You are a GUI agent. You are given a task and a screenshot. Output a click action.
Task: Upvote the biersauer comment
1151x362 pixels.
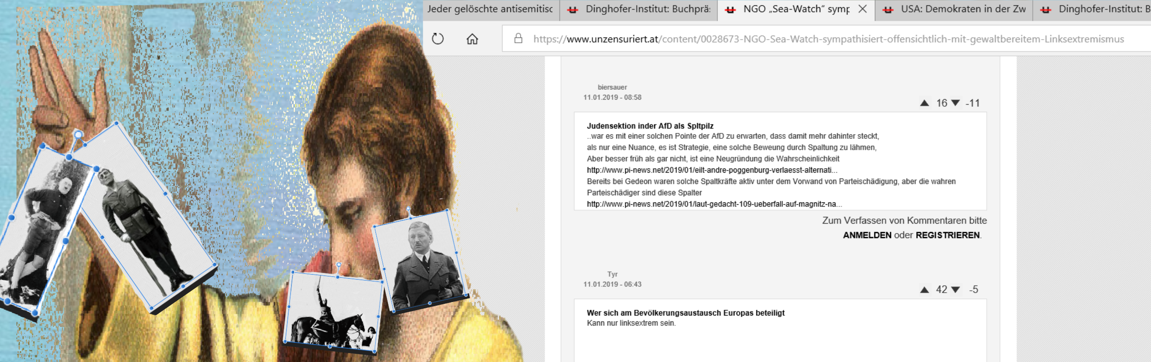(x=924, y=103)
